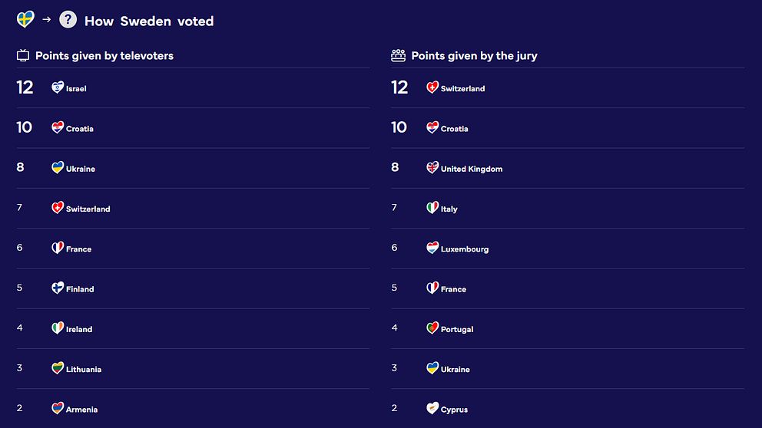This screenshot has width=762, height=428.
Task: Click the televoters TV icon
Action: pyautogui.click(x=23, y=56)
